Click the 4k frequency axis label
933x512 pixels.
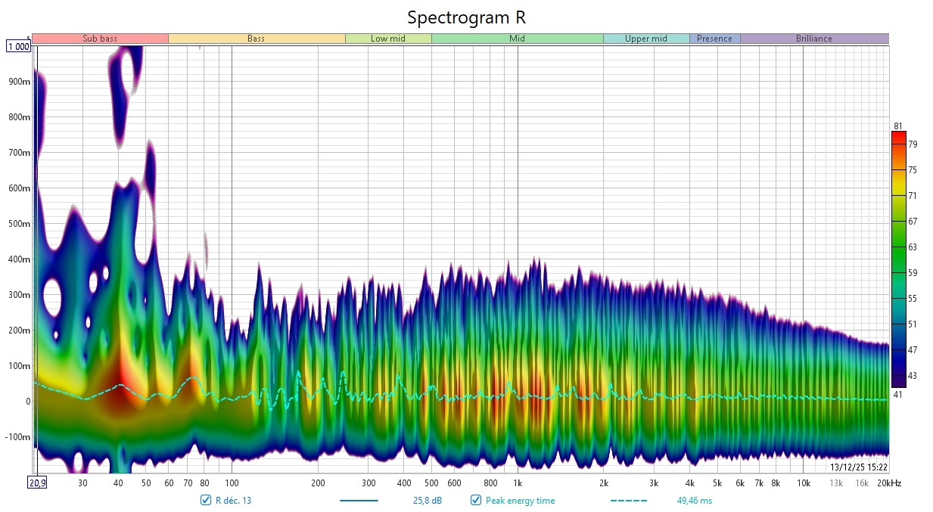(x=690, y=483)
